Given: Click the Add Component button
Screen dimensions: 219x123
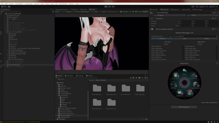Looking at the screenshot, I should 184,107.
